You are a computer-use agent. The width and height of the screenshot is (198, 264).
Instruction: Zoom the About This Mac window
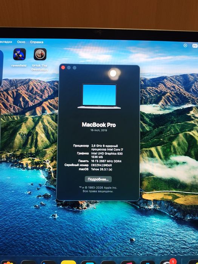pos(74,68)
